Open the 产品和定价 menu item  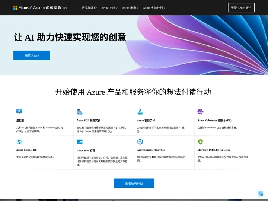89,8
